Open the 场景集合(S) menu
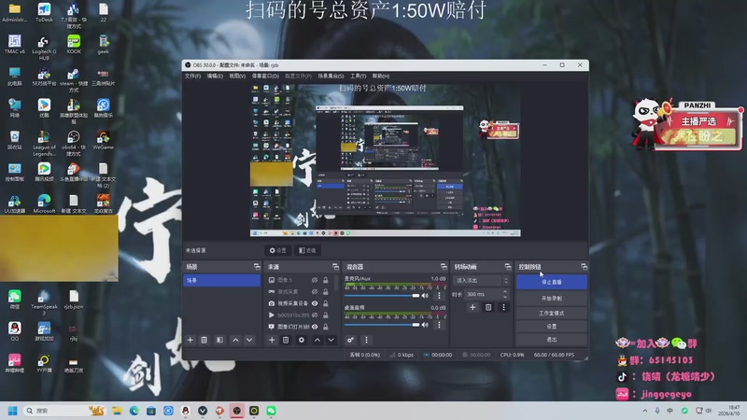747x420 pixels. (x=331, y=77)
